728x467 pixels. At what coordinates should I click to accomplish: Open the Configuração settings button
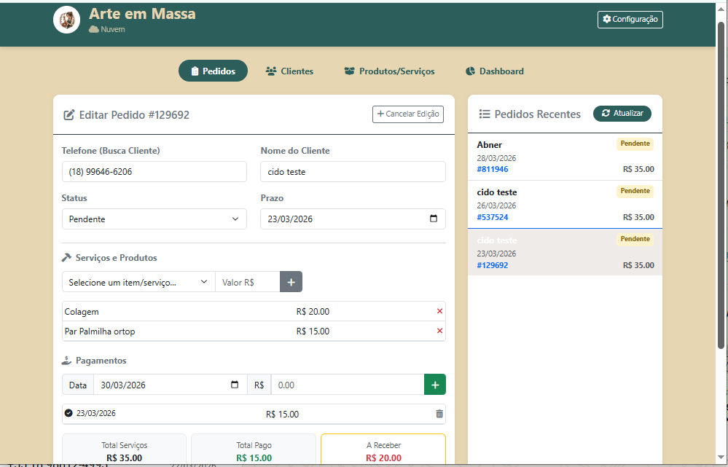click(630, 20)
